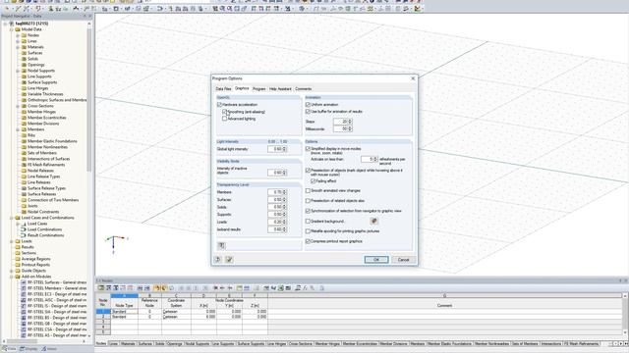Toggle Simplified display in move modes checkbox

click(x=308, y=148)
